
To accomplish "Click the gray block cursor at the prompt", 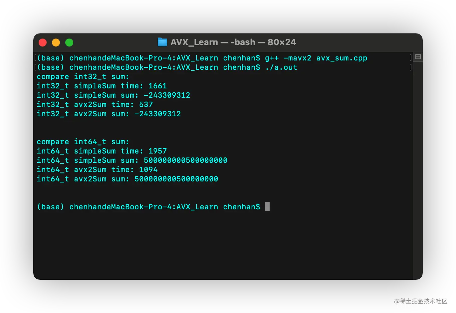I will (x=267, y=207).
